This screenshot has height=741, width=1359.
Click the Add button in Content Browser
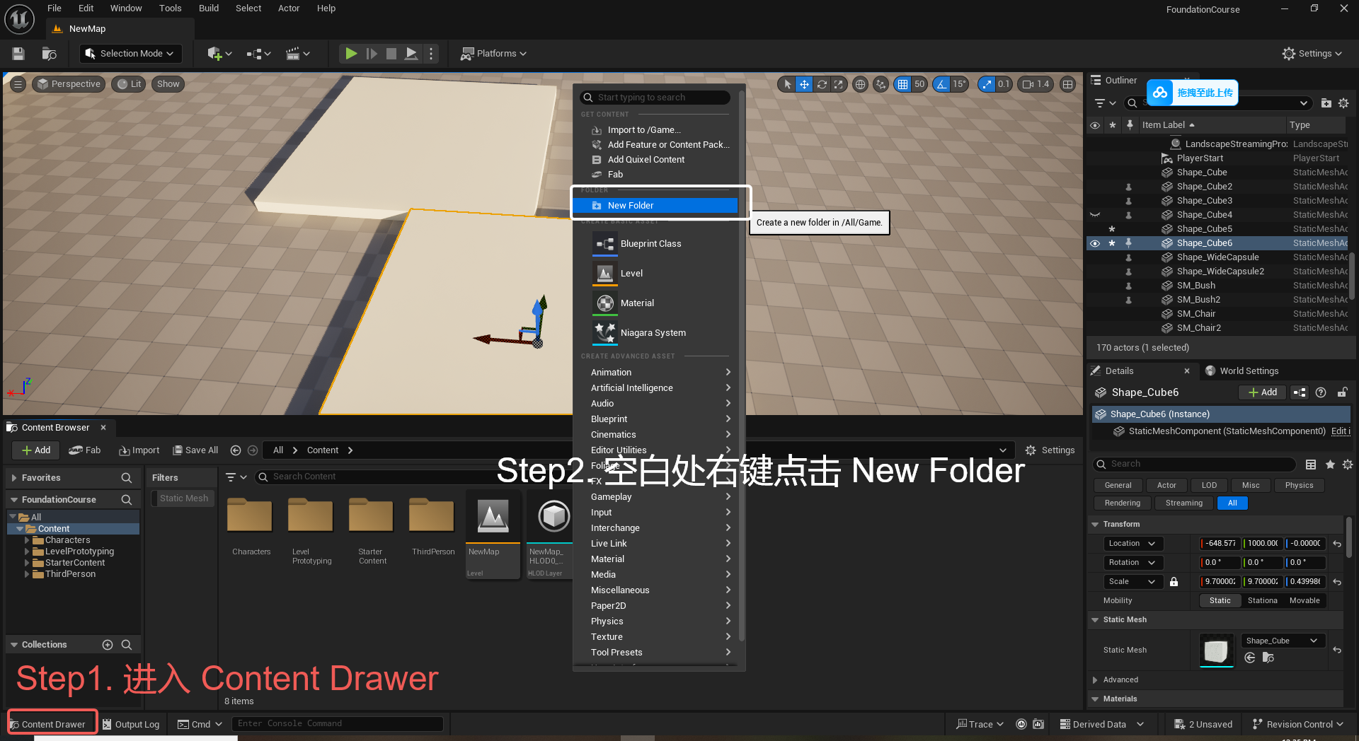tap(36, 450)
